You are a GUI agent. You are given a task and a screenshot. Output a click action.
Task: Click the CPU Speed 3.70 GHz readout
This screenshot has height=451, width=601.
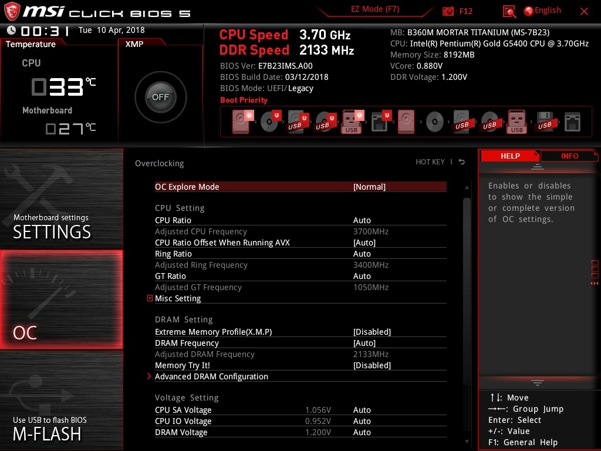point(285,35)
